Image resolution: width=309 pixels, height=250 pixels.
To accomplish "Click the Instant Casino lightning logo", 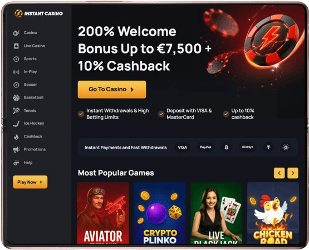I will 18,13.
